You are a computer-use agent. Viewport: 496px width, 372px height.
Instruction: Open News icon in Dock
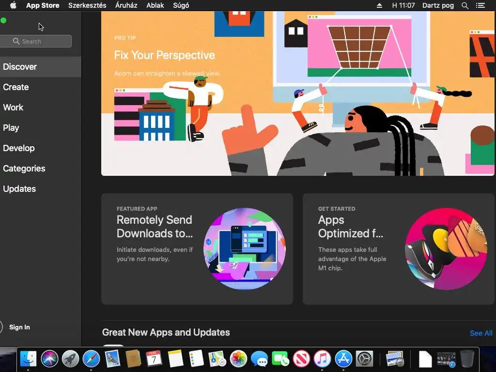click(x=301, y=359)
